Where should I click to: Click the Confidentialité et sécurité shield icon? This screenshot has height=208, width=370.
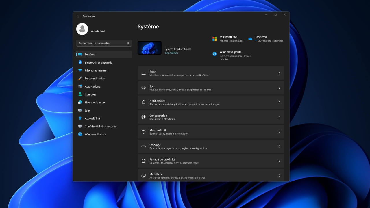coord(80,127)
